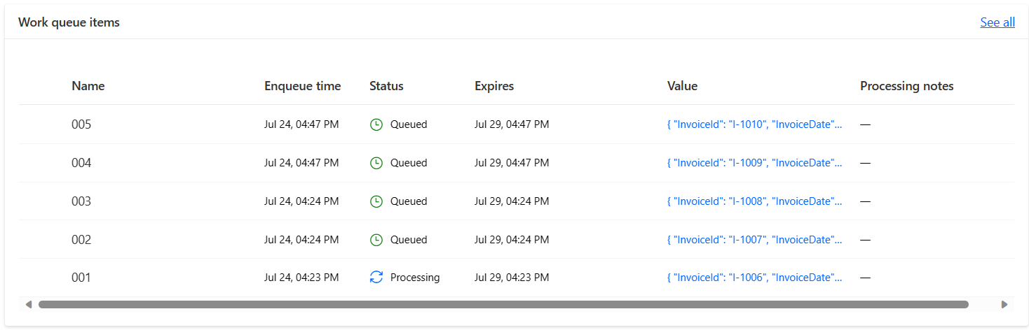Click the Queued clock icon for item 002
1029x330 pixels.
376,240
